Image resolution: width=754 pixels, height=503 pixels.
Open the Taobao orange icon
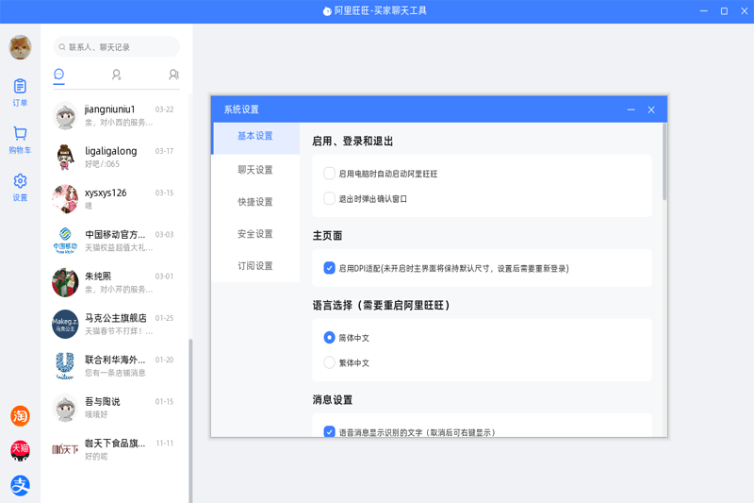pos(20,416)
